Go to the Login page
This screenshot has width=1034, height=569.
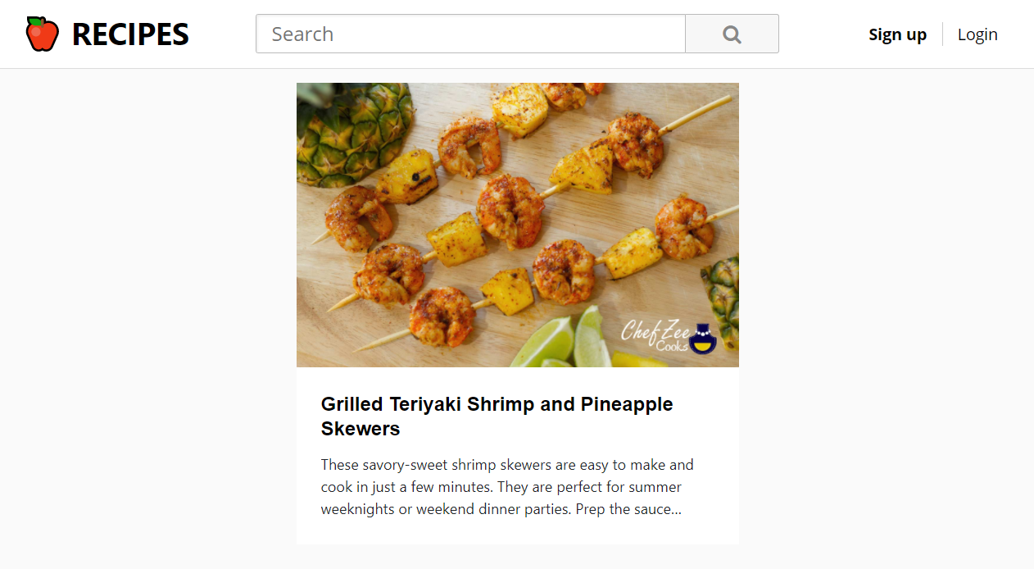pos(977,34)
